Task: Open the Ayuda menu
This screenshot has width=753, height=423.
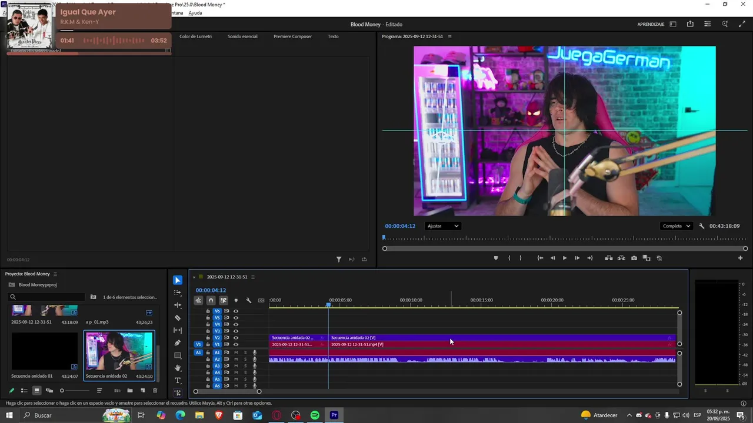Action: pos(195,13)
